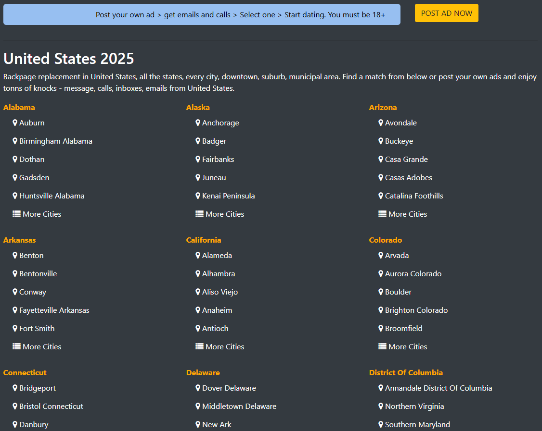Visit the Aurora Colorado link
The image size is (542, 431).
(x=413, y=274)
